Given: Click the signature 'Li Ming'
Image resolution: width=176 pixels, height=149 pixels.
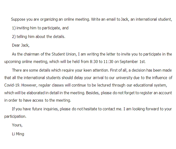Looking at the screenshot, I should coord(18,134).
